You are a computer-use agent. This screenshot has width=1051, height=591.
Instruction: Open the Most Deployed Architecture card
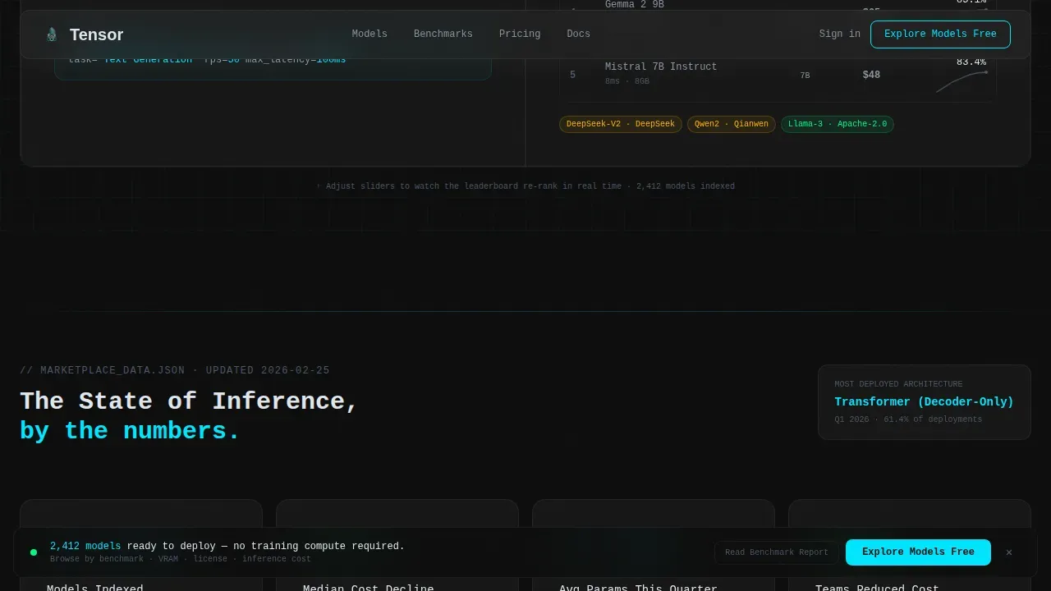925,402
